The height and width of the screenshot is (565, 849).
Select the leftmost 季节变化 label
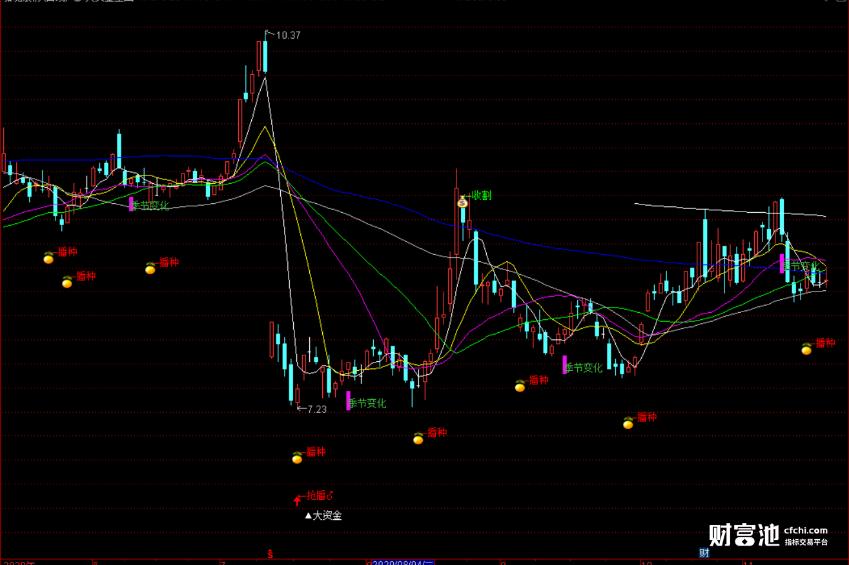tap(150, 205)
